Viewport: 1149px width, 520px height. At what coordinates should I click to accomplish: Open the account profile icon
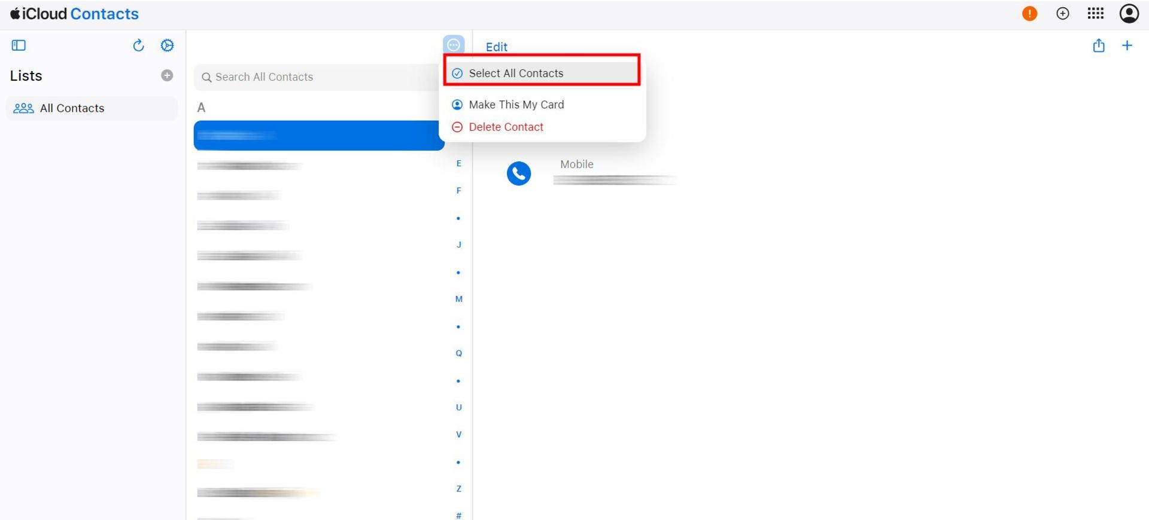click(x=1129, y=14)
